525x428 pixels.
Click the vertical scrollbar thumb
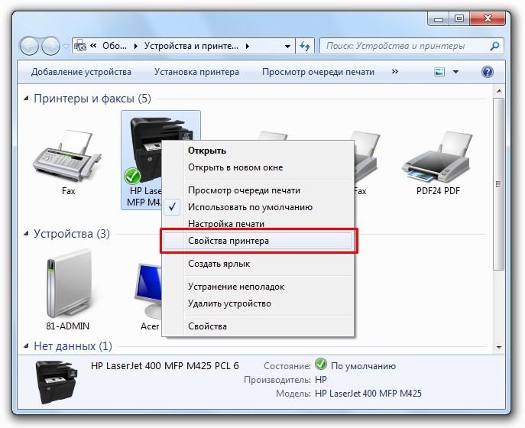click(499, 183)
